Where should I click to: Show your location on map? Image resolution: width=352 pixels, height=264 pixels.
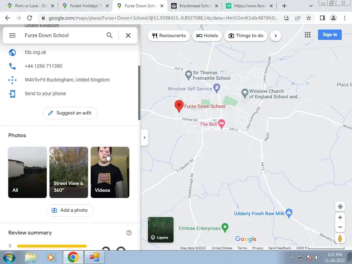click(x=340, y=207)
